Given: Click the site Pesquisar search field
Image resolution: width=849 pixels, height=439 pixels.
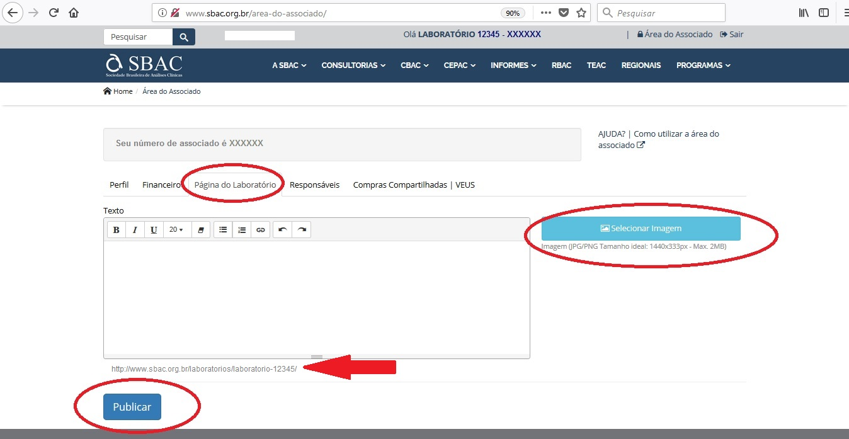Looking at the screenshot, I should click(138, 37).
